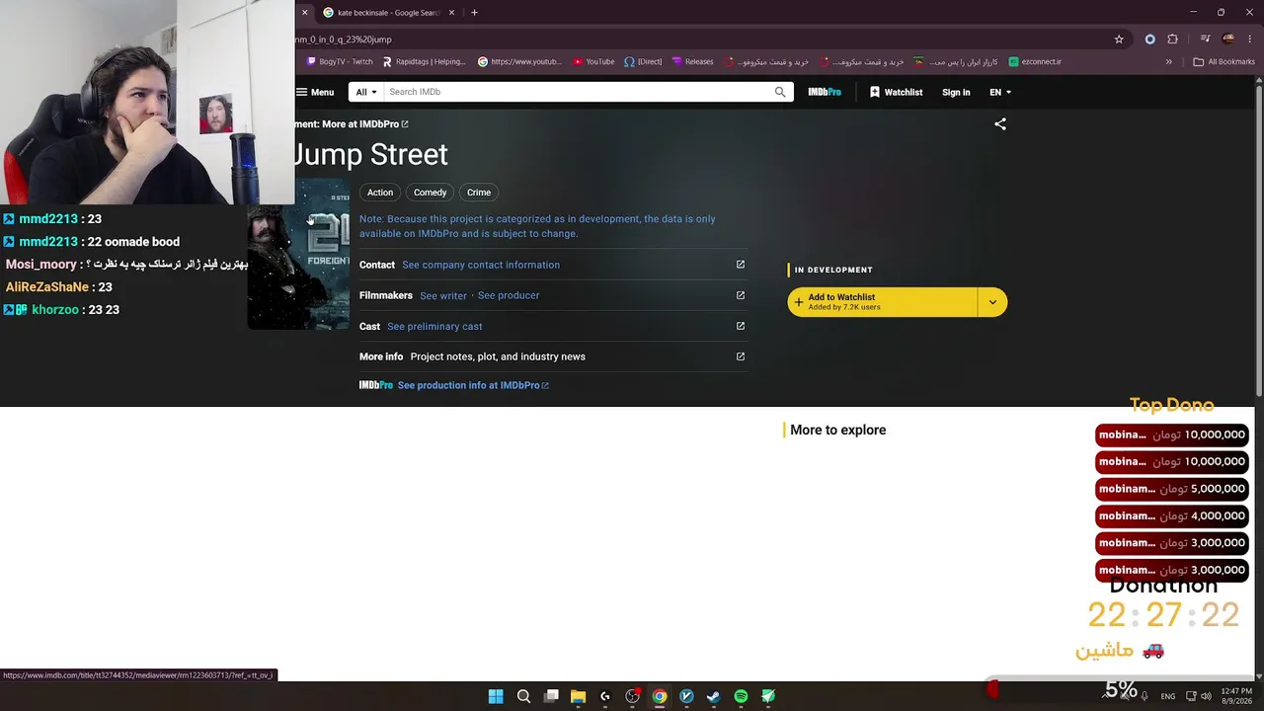Click external link icon on Cast row

pos(741,326)
